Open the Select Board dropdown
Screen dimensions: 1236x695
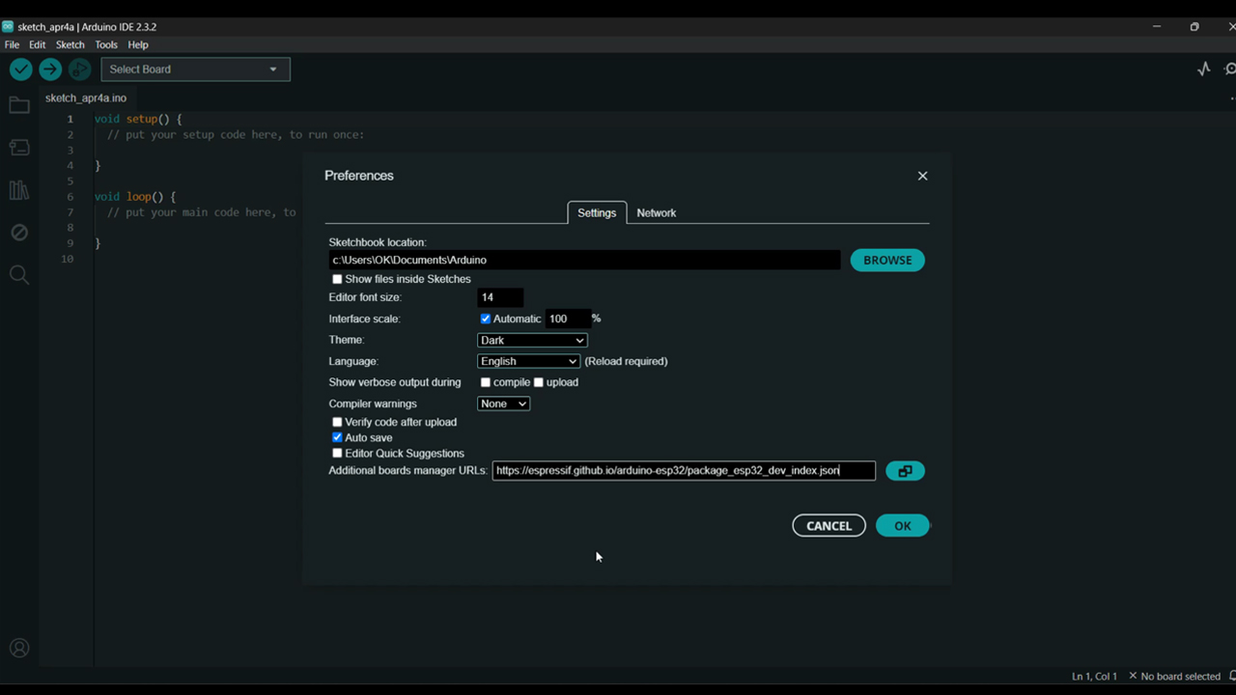195,69
